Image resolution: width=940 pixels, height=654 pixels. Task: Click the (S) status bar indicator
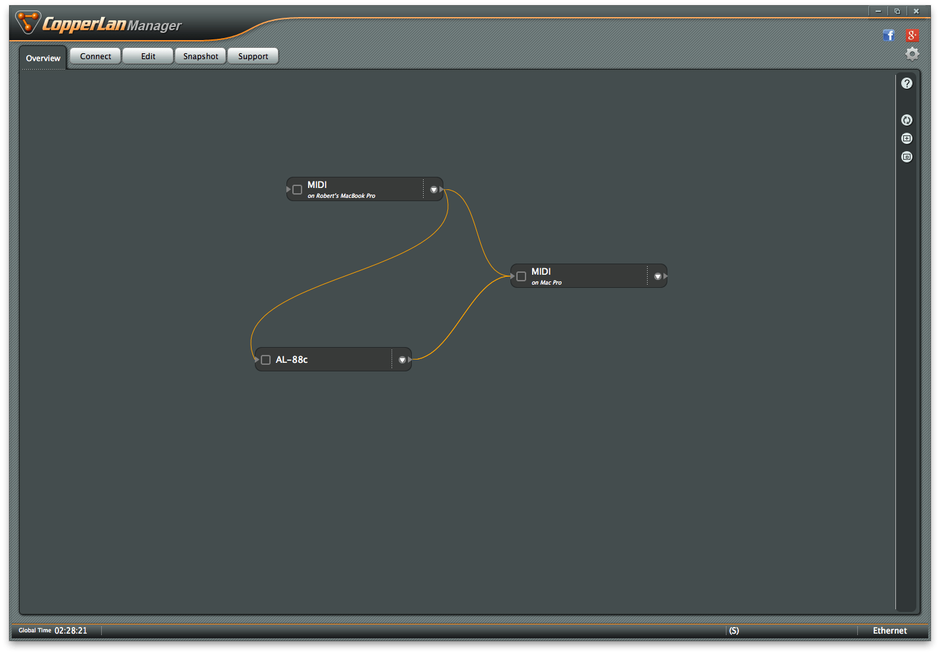click(734, 630)
